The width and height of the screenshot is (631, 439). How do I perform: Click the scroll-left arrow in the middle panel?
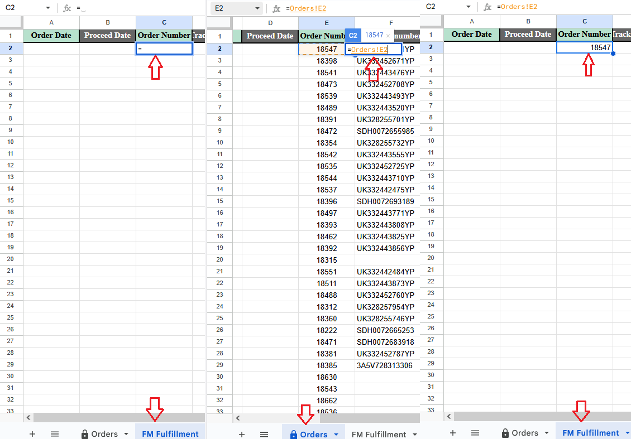click(x=237, y=418)
